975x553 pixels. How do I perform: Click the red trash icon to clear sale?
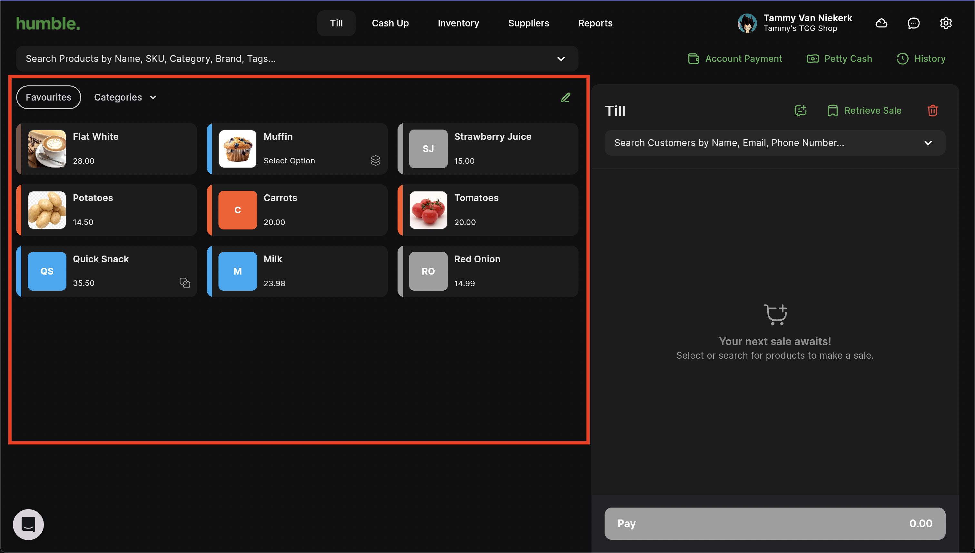coord(932,111)
